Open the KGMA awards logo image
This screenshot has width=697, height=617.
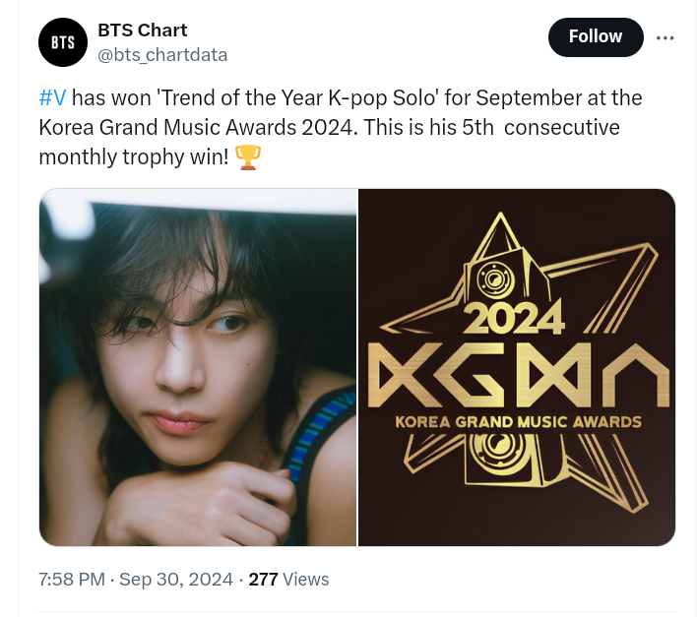(x=517, y=367)
